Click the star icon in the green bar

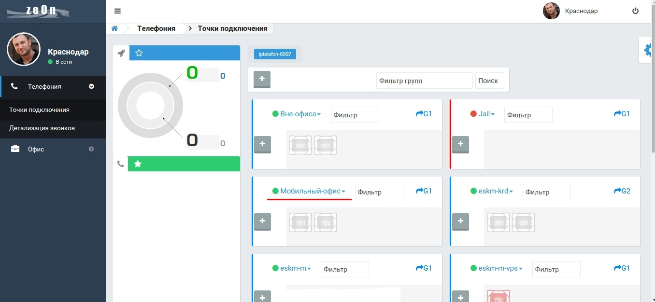[138, 164]
